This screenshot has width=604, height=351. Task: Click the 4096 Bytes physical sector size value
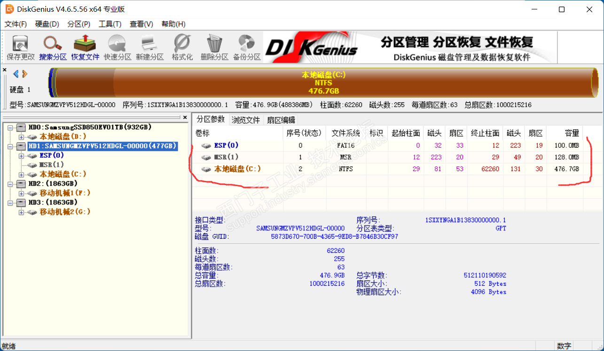point(489,292)
